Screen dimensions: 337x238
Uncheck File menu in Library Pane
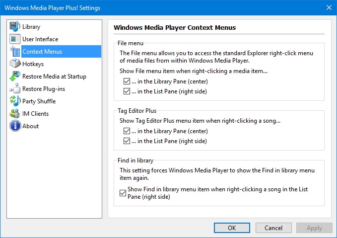(x=127, y=81)
